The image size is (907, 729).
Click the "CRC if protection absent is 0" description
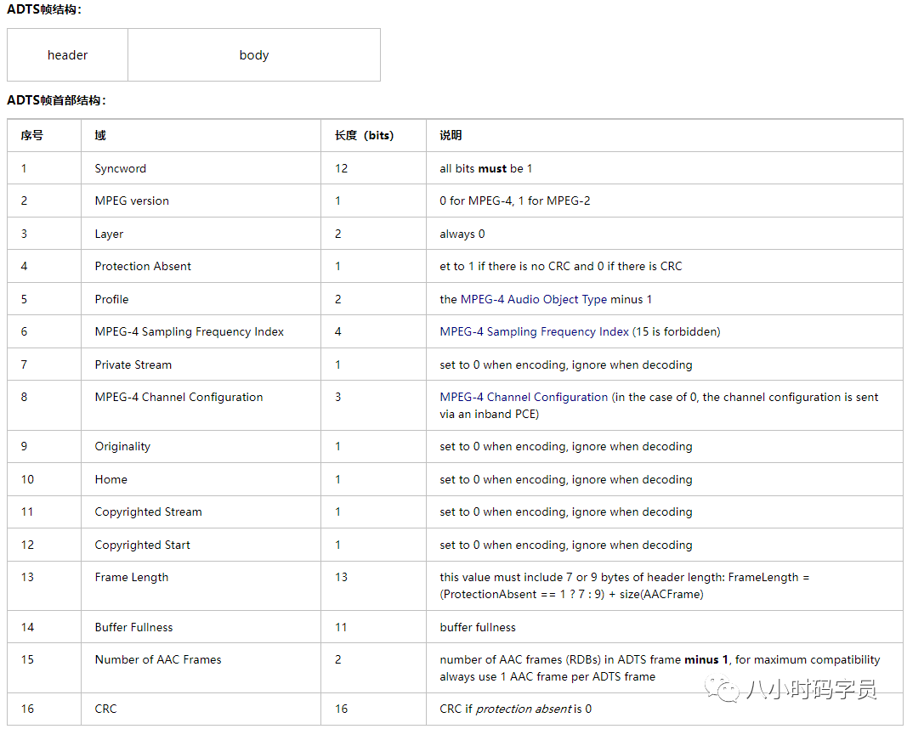click(515, 709)
